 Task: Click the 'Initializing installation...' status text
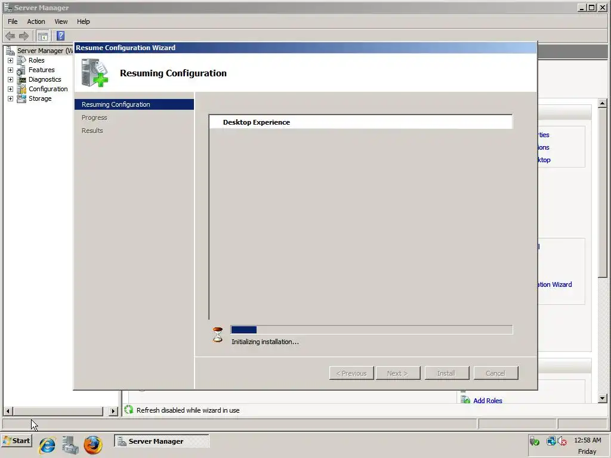[265, 342]
